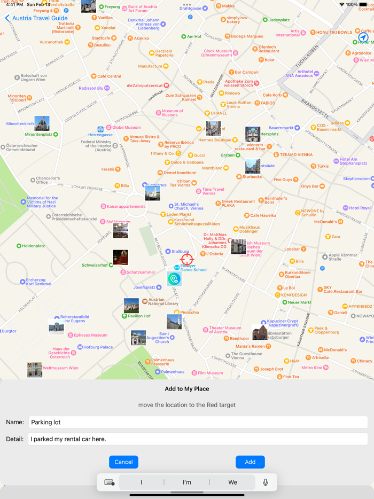The image size is (374, 499).
Task: Tap the Kaiserappartements museum icon
Action: point(103,206)
